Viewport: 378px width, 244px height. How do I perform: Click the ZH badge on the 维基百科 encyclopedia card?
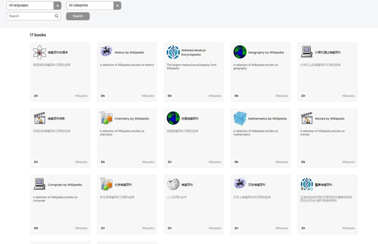click(170, 228)
